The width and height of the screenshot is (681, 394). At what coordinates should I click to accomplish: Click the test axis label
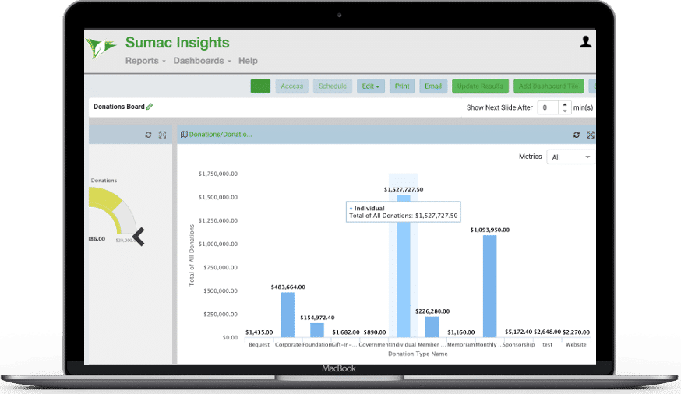pos(547,344)
